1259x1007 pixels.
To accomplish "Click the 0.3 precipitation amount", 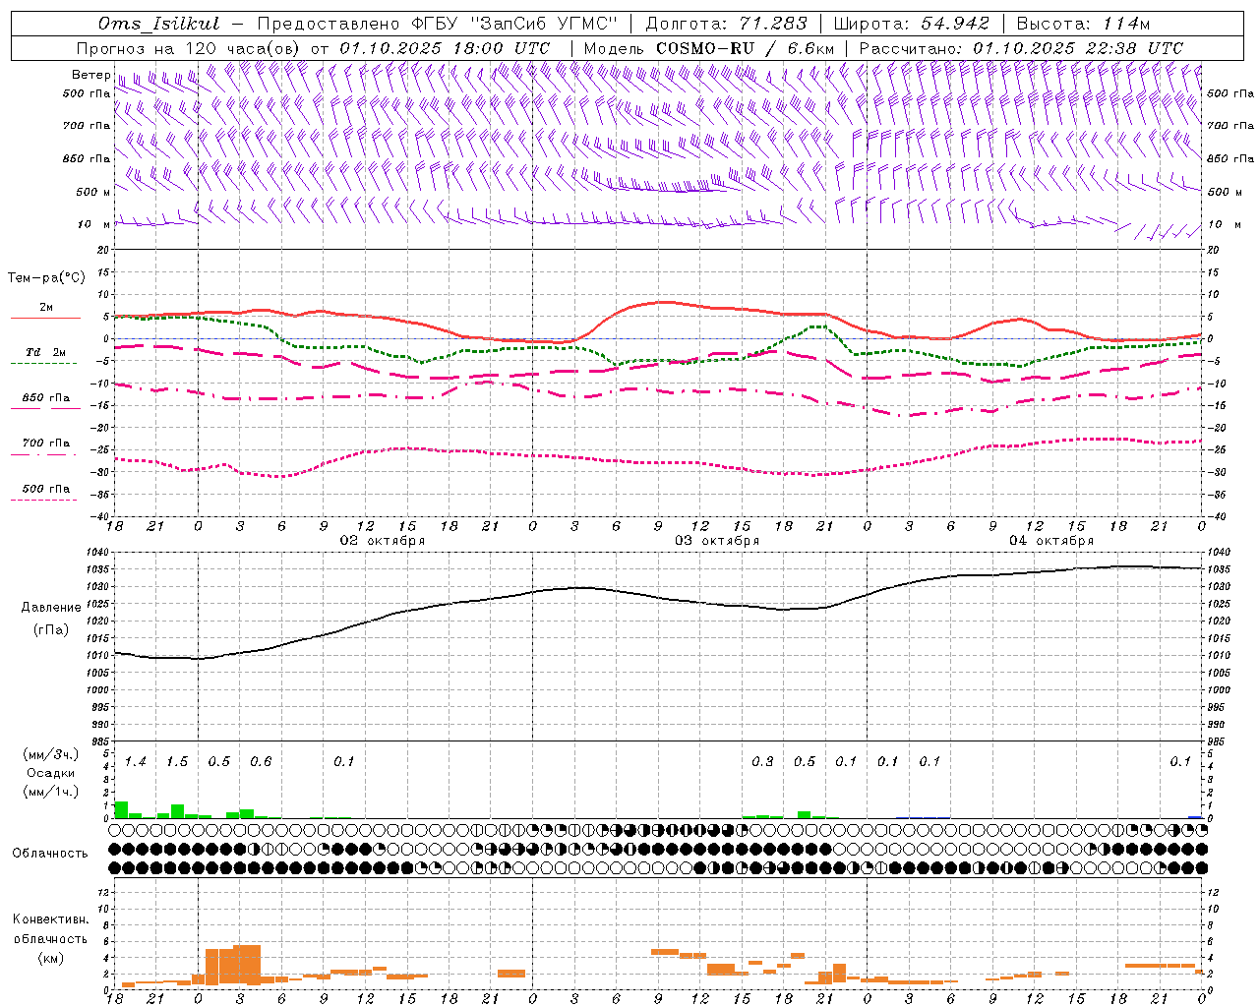I will click(762, 762).
